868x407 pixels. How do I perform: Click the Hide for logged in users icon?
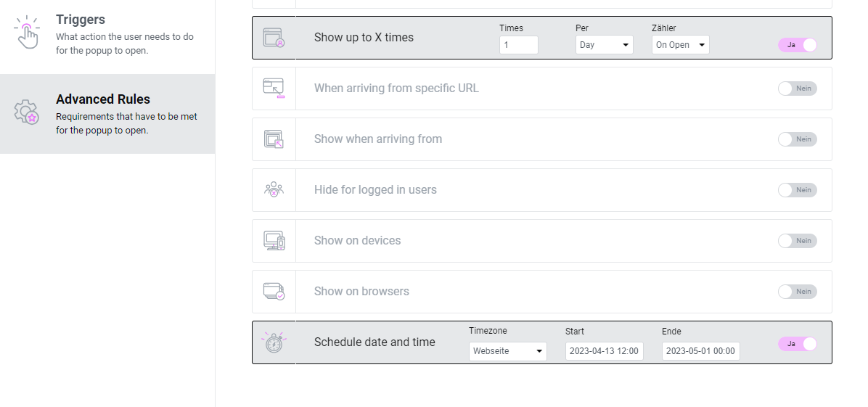[x=274, y=190]
